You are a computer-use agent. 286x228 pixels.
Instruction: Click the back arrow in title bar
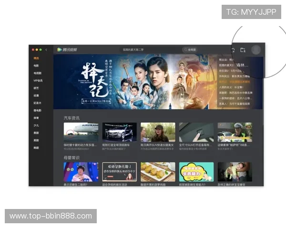[46, 49]
